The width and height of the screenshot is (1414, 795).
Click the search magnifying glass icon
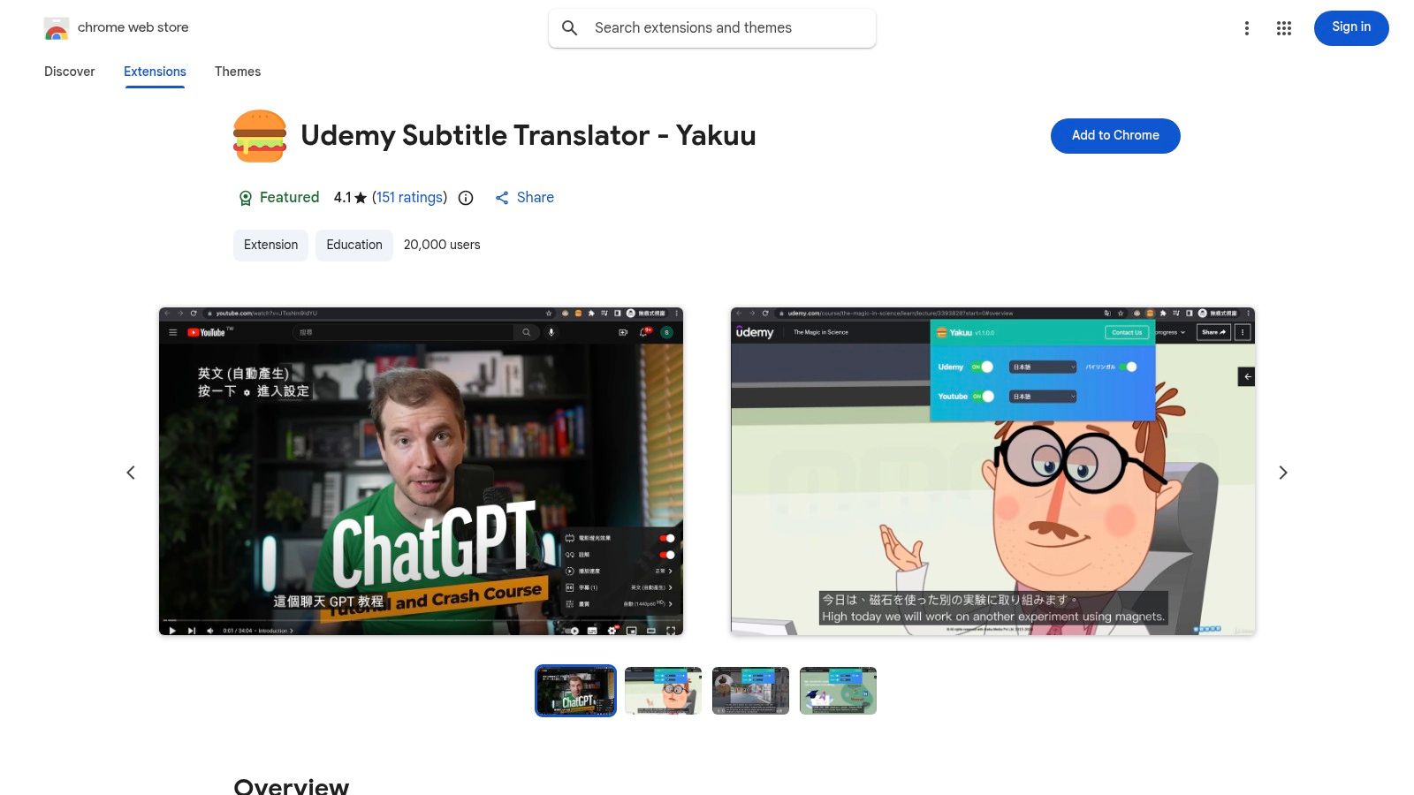pyautogui.click(x=570, y=27)
